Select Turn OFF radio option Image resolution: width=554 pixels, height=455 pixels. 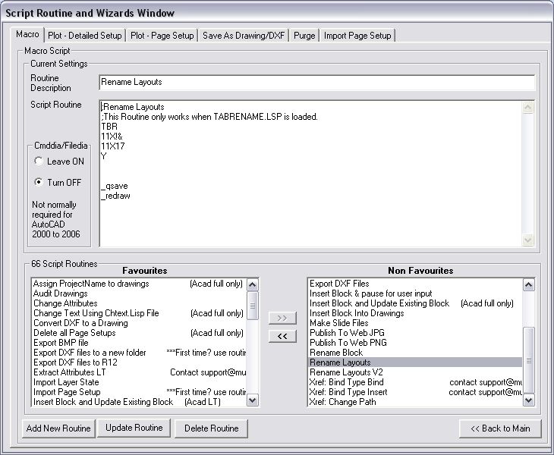pos(39,182)
